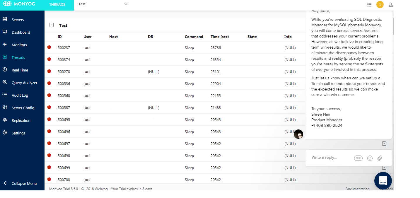Click red status icon for thread 500237
The height and width of the screenshot is (198, 420).
pyautogui.click(x=49, y=47)
